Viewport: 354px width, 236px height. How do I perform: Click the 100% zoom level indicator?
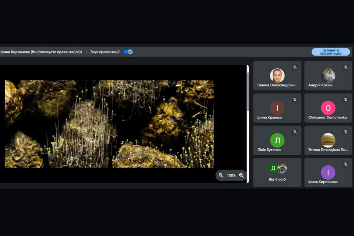[231, 175]
